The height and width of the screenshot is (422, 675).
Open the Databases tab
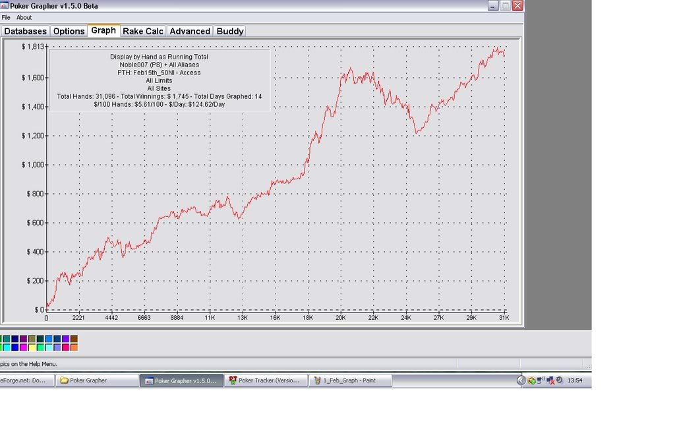coord(26,31)
